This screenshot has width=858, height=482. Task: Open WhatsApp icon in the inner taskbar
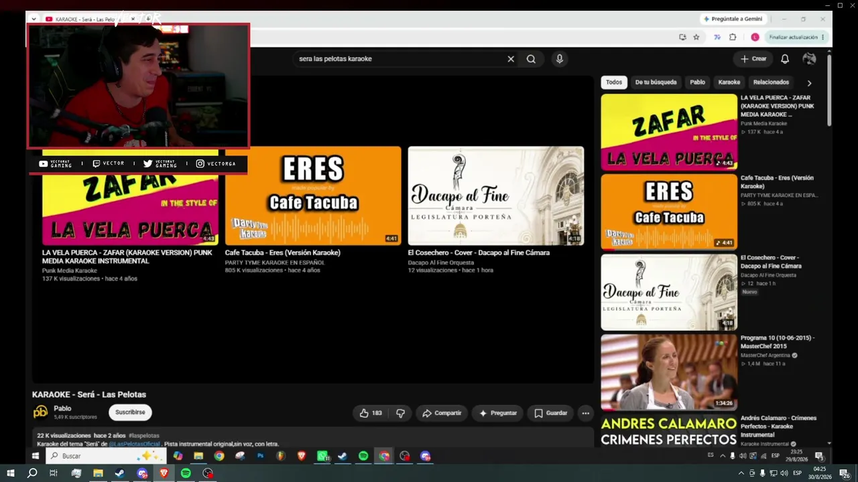pyautogui.click(x=322, y=456)
